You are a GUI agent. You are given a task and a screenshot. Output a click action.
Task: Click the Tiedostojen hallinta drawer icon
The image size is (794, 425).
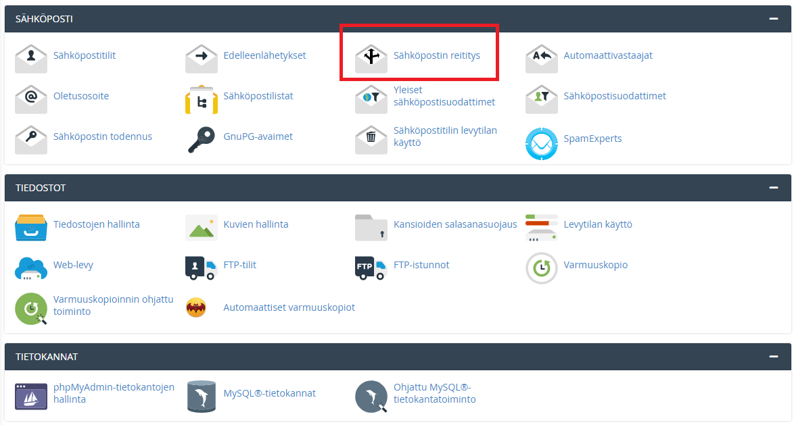tap(31, 227)
